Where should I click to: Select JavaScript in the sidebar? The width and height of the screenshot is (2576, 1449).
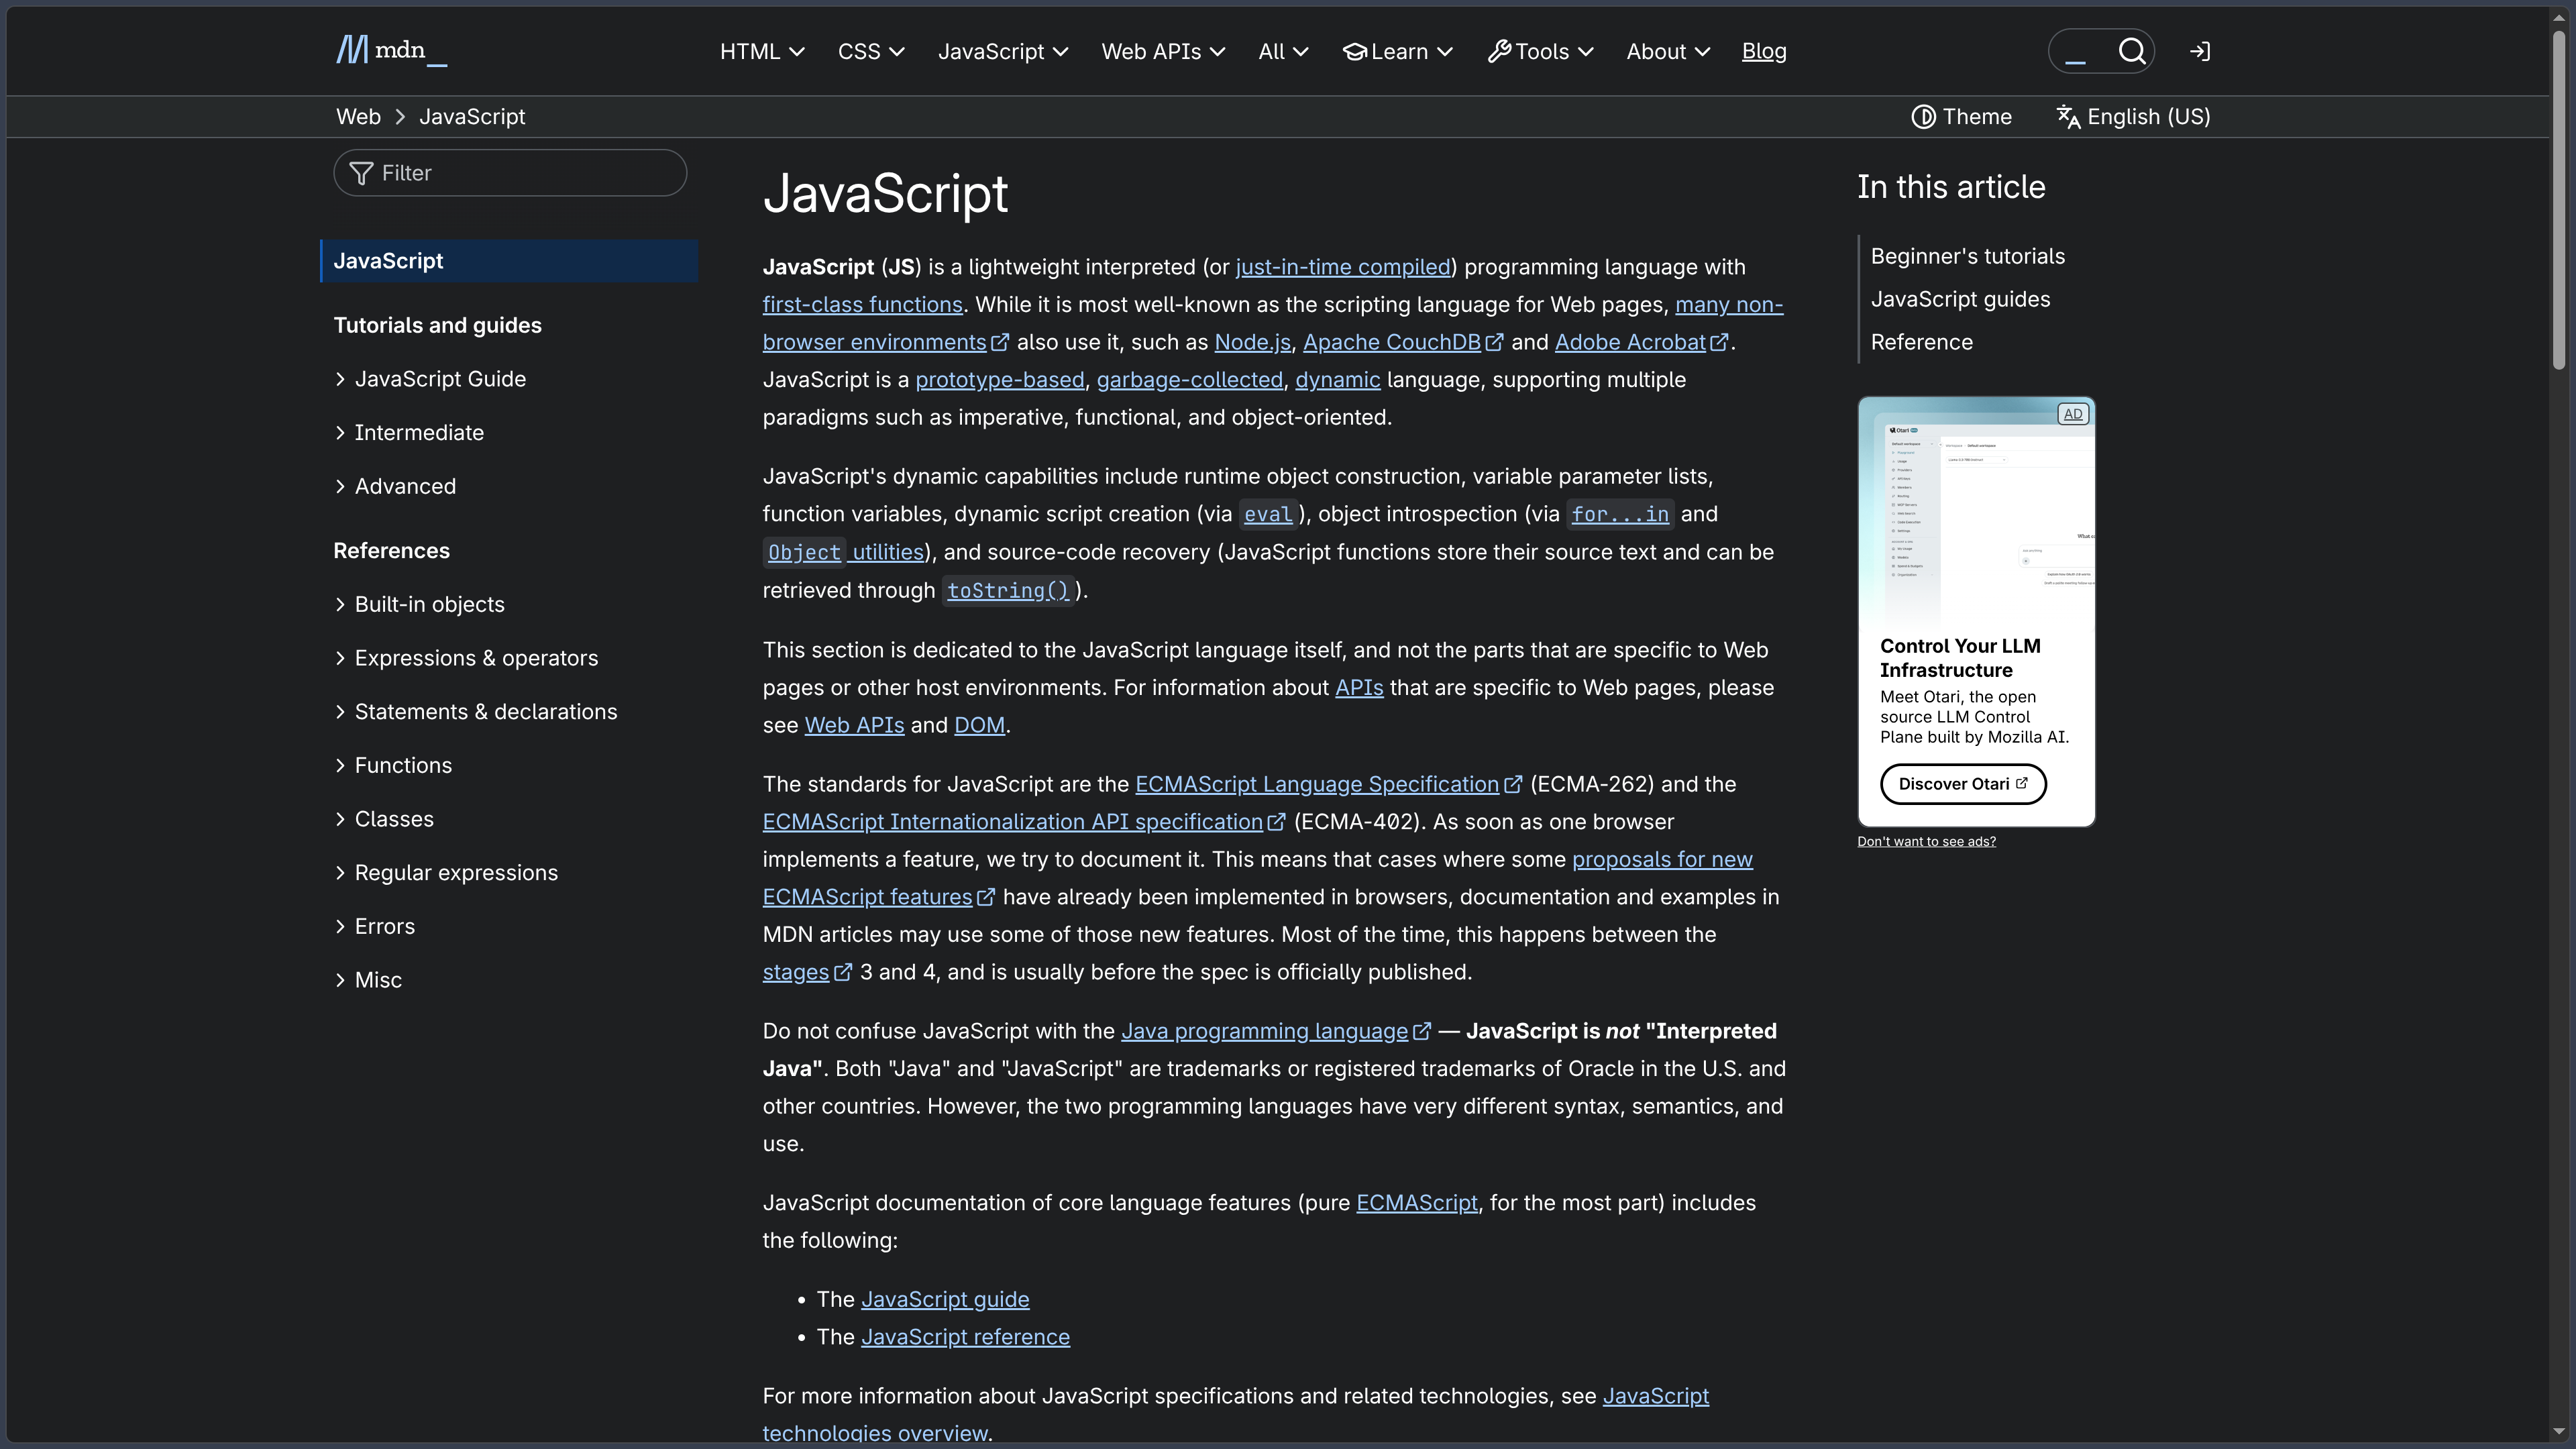[x=509, y=261]
